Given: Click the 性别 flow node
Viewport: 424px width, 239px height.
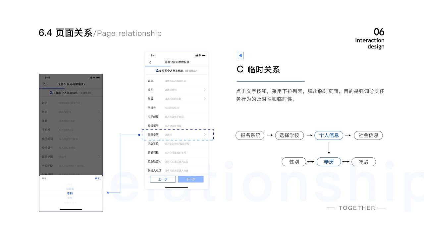Looking at the screenshot, I should 294,162.
